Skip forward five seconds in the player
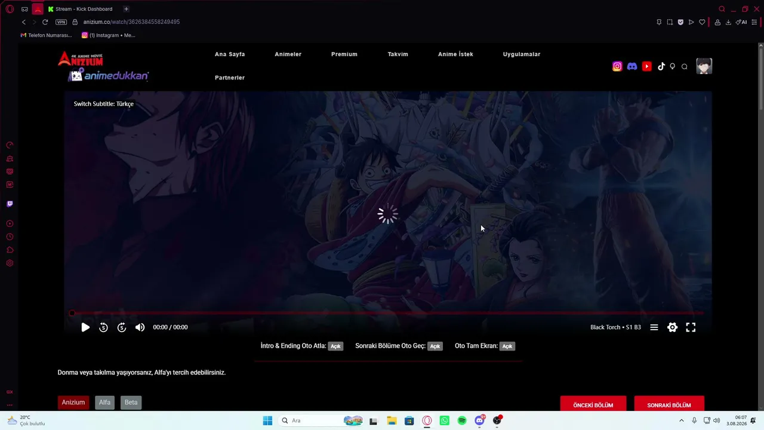 click(122, 327)
